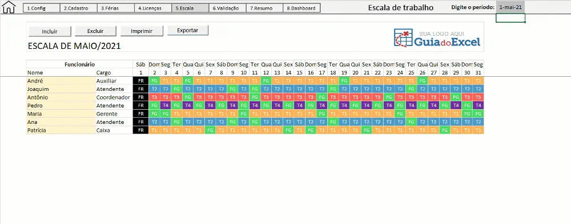Select André's black FR cell on day 1
The height and width of the screenshot is (224, 571).
(x=141, y=81)
